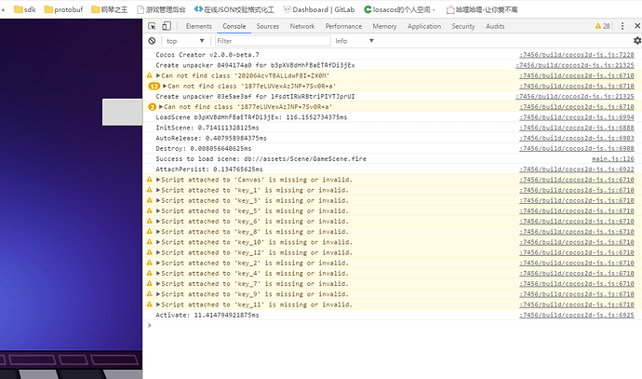
Task: Open cocos2d-js.js:6922 AttachPersist source link
Action: [577, 169]
